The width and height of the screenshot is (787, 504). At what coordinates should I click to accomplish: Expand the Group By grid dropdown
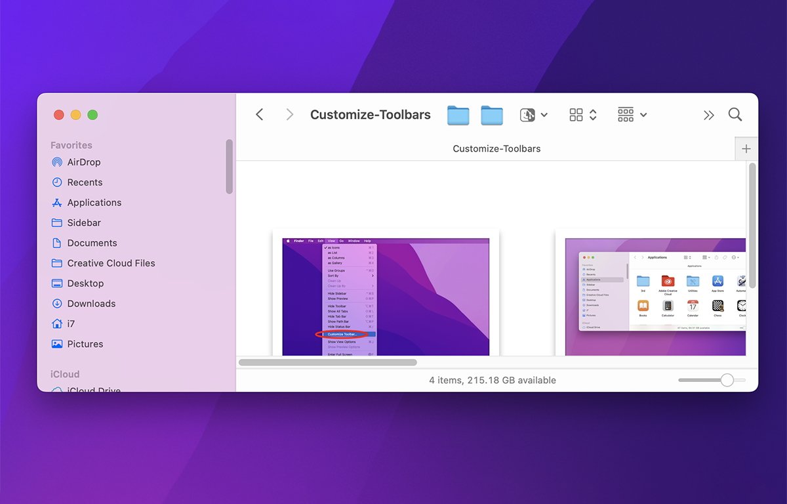click(x=632, y=115)
